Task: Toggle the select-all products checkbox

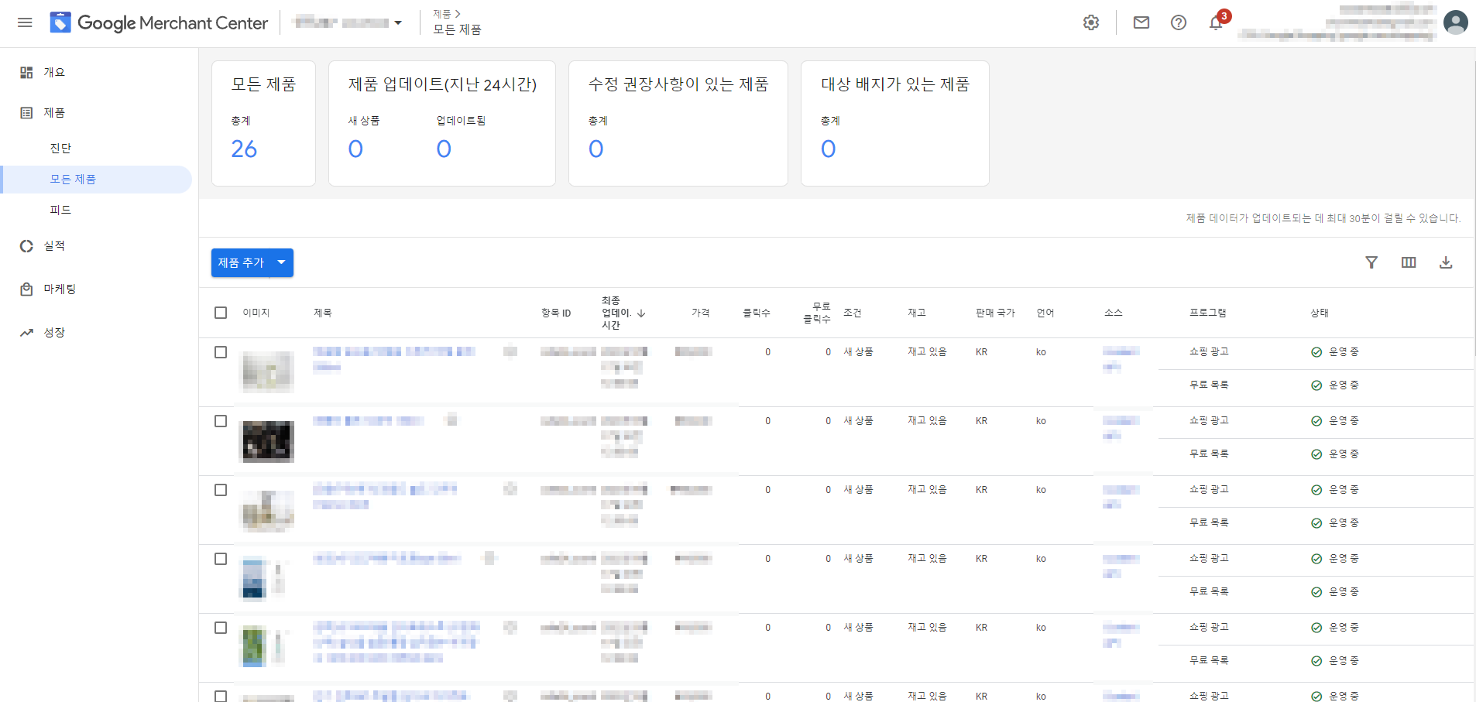Action: [221, 313]
